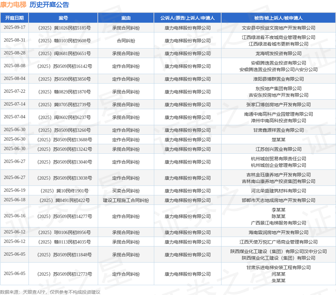The height and width of the screenshot is (295, 336).
Task: Click defendant 杭州城创企业管理有限公司
Action: point(278,165)
